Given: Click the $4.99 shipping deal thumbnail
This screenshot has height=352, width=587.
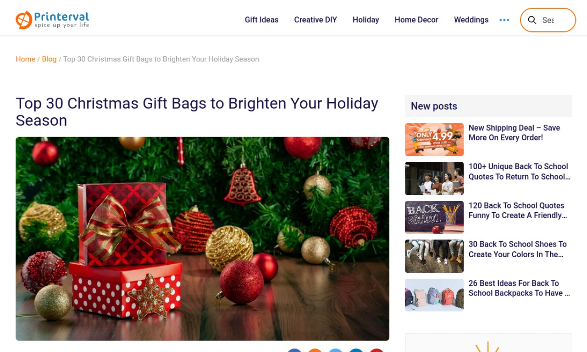Looking at the screenshot, I should tap(434, 139).
